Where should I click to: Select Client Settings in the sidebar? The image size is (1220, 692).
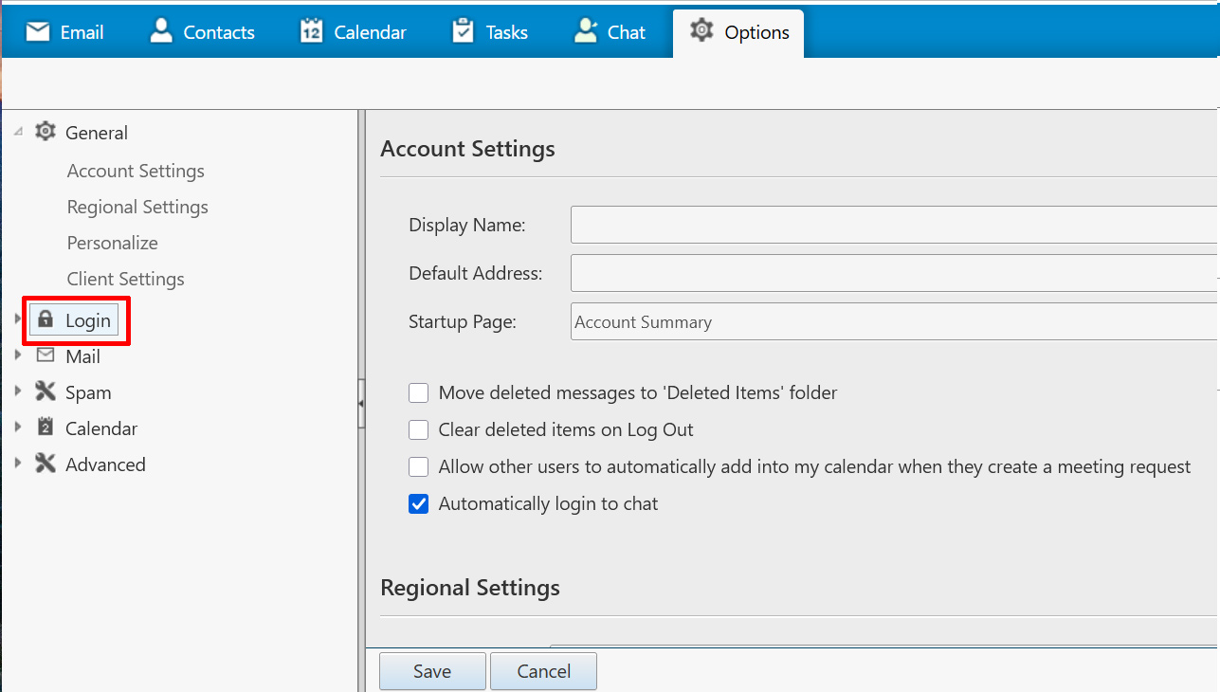click(x=125, y=279)
